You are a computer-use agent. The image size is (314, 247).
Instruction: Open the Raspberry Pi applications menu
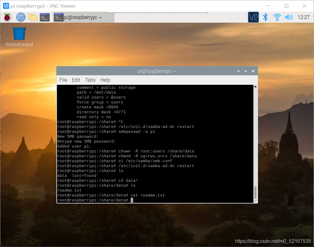click(7, 17)
